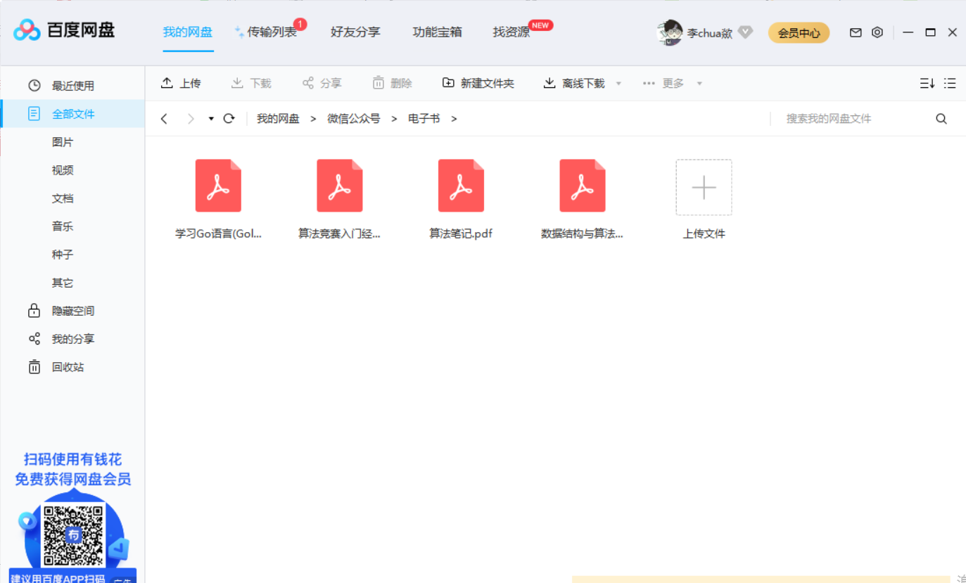Open 离线下载 (Offline Download) tool
The image size is (966, 583).
click(x=549, y=82)
